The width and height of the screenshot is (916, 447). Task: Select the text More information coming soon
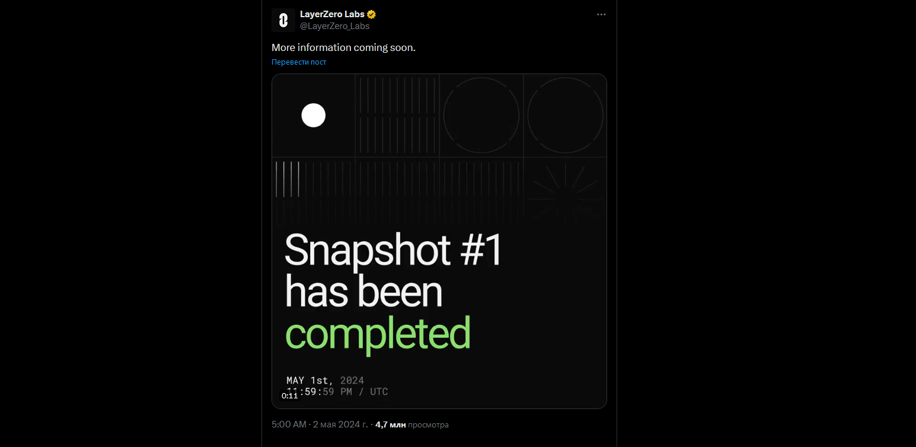click(343, 47)
